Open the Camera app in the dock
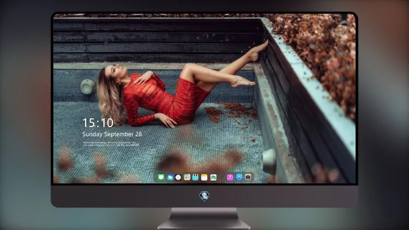409x230 pixels. 248,177
